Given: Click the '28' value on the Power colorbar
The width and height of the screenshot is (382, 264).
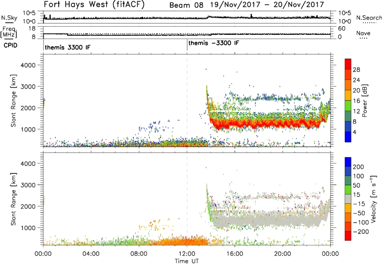Looking at the screenshot, I should 356,70.
